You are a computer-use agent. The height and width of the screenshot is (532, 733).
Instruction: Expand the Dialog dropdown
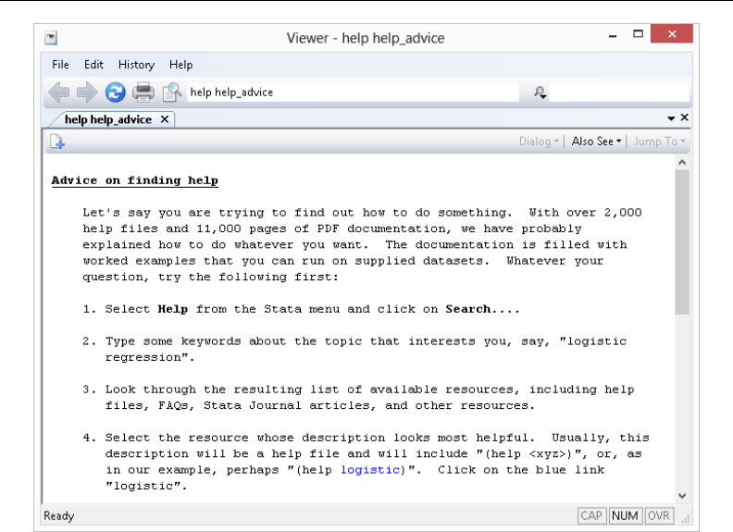coord(539,142)
